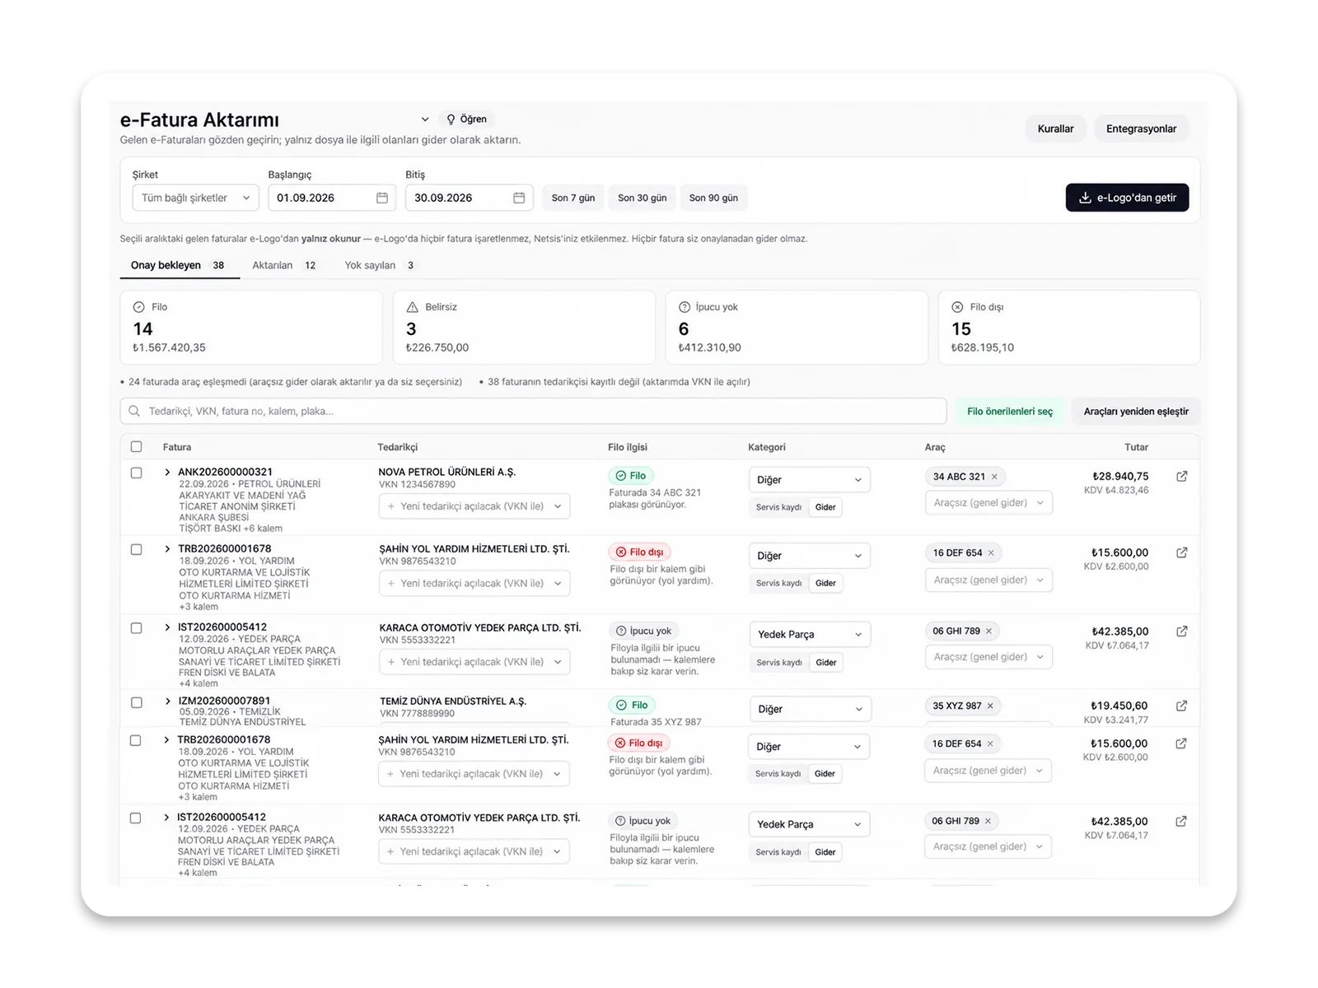Switch to Onay bekleyen tab
Image resolution: width=1318 pixels, height=988 pixels.
178,265
